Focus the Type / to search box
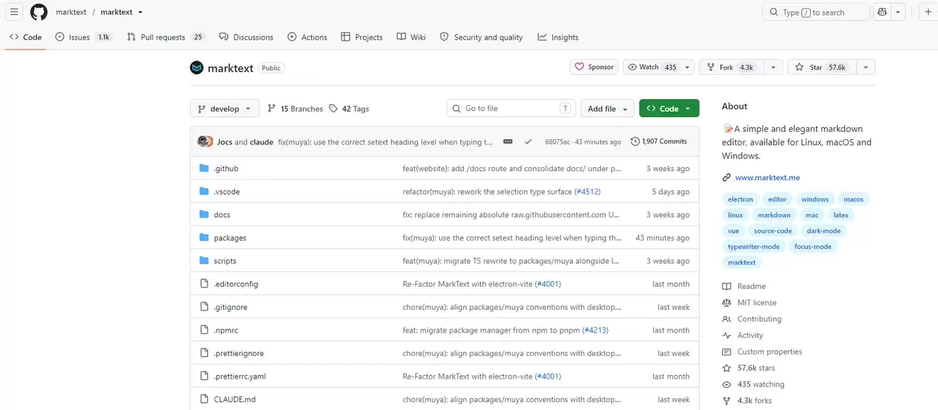938x410 pixels. [815, 12]
